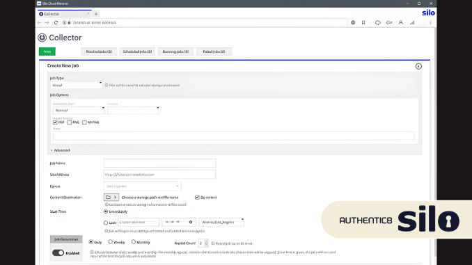Image resolution: width=472 pixels, height=265 pixels.
Task: Open the Job Type dropdown
Action: [76, 86]
